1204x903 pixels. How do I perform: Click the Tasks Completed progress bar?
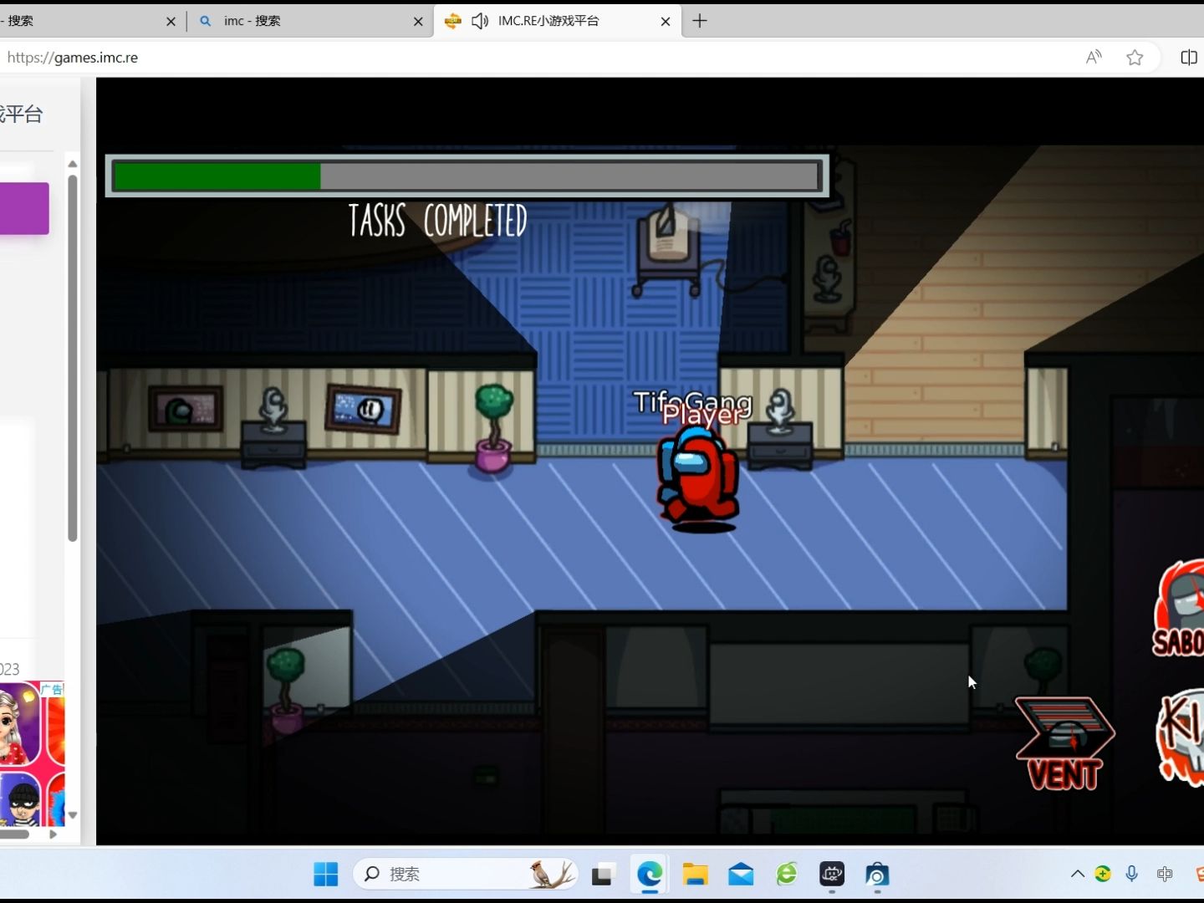click(x=467, y=176)
